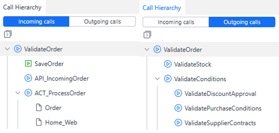Image resolution: width=279 pixels, height=133 pixels.
Task: Open the left Call Hierarchy tab
Action: point(22,7)
